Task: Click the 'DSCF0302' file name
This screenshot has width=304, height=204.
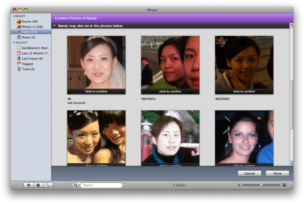Action: point(222,99)
